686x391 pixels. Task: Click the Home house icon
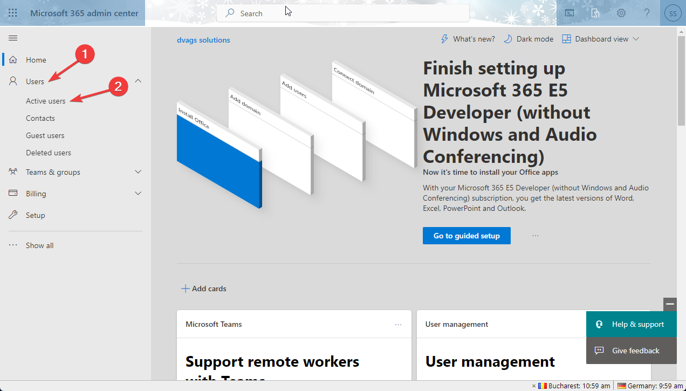[13, 59]
